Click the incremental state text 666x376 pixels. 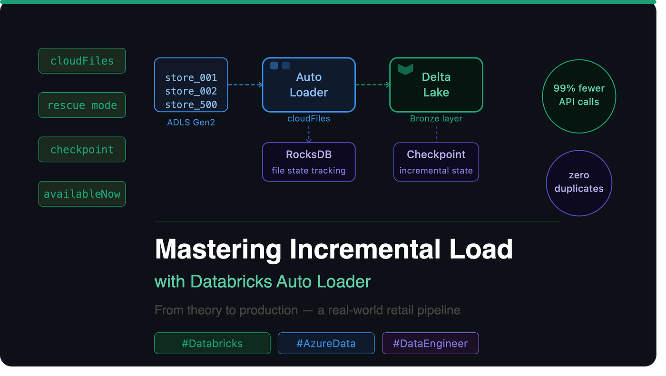pos(436,170)
